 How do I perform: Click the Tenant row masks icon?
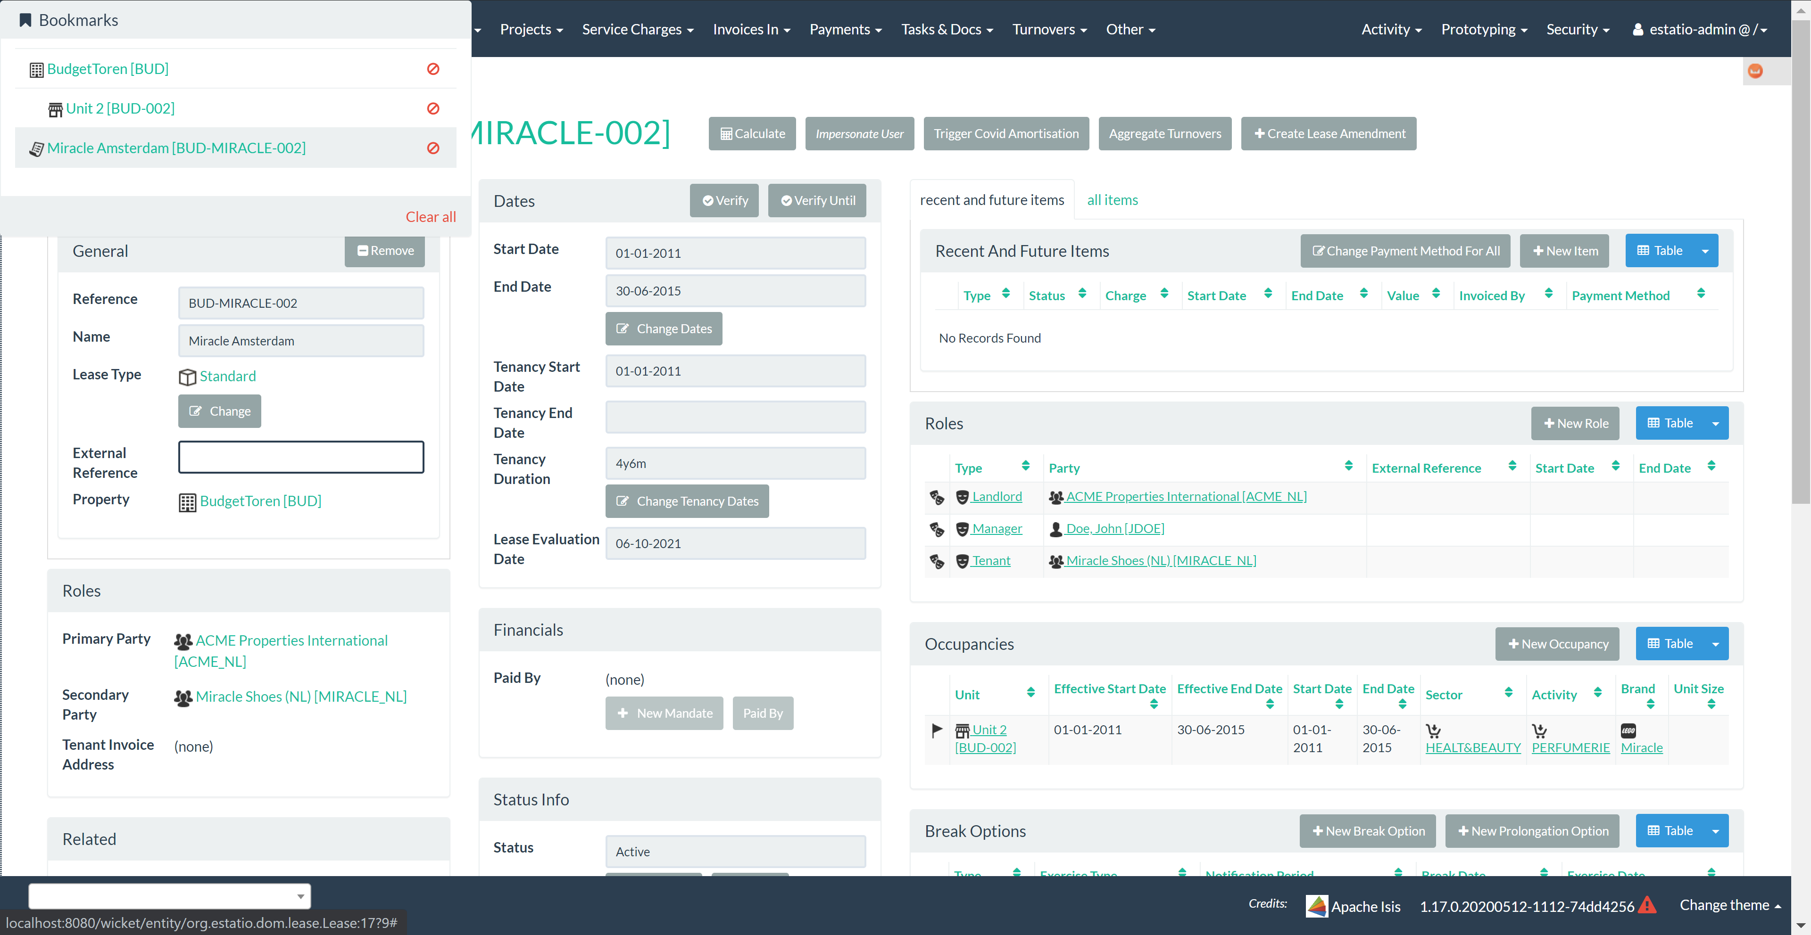pos(937,561)
